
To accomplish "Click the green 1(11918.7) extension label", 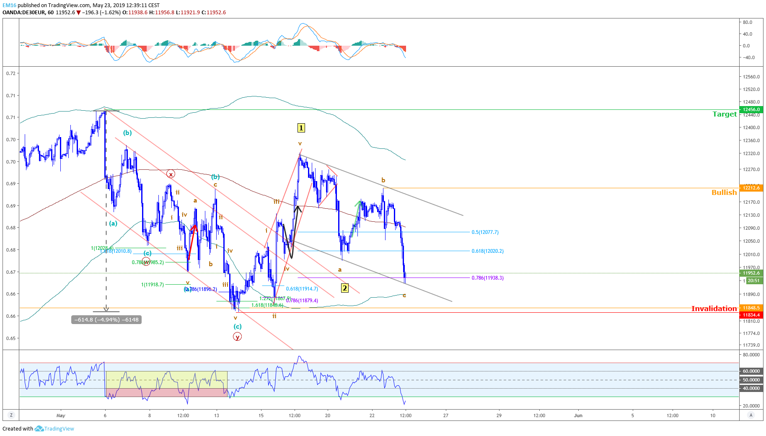I will click(153, 285).
